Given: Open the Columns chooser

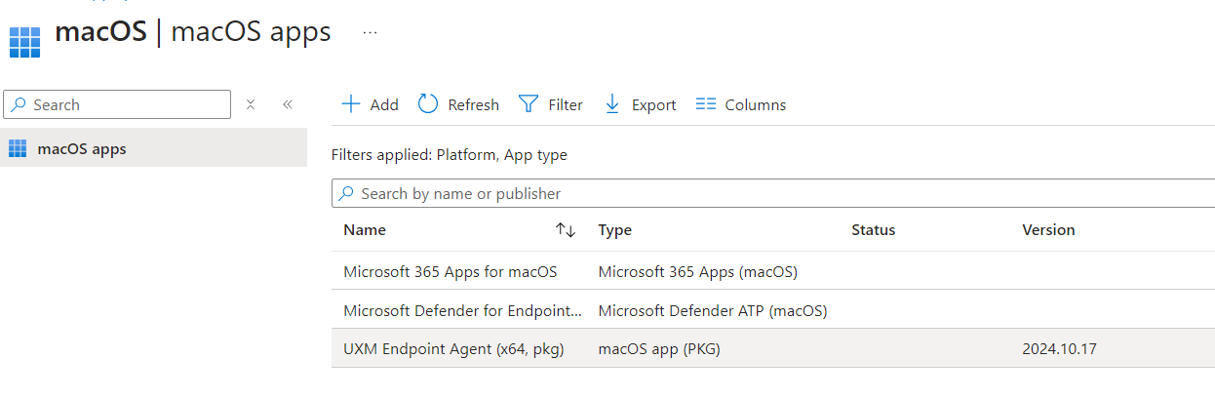Looking at the screenshot, I should click(741, 104).
